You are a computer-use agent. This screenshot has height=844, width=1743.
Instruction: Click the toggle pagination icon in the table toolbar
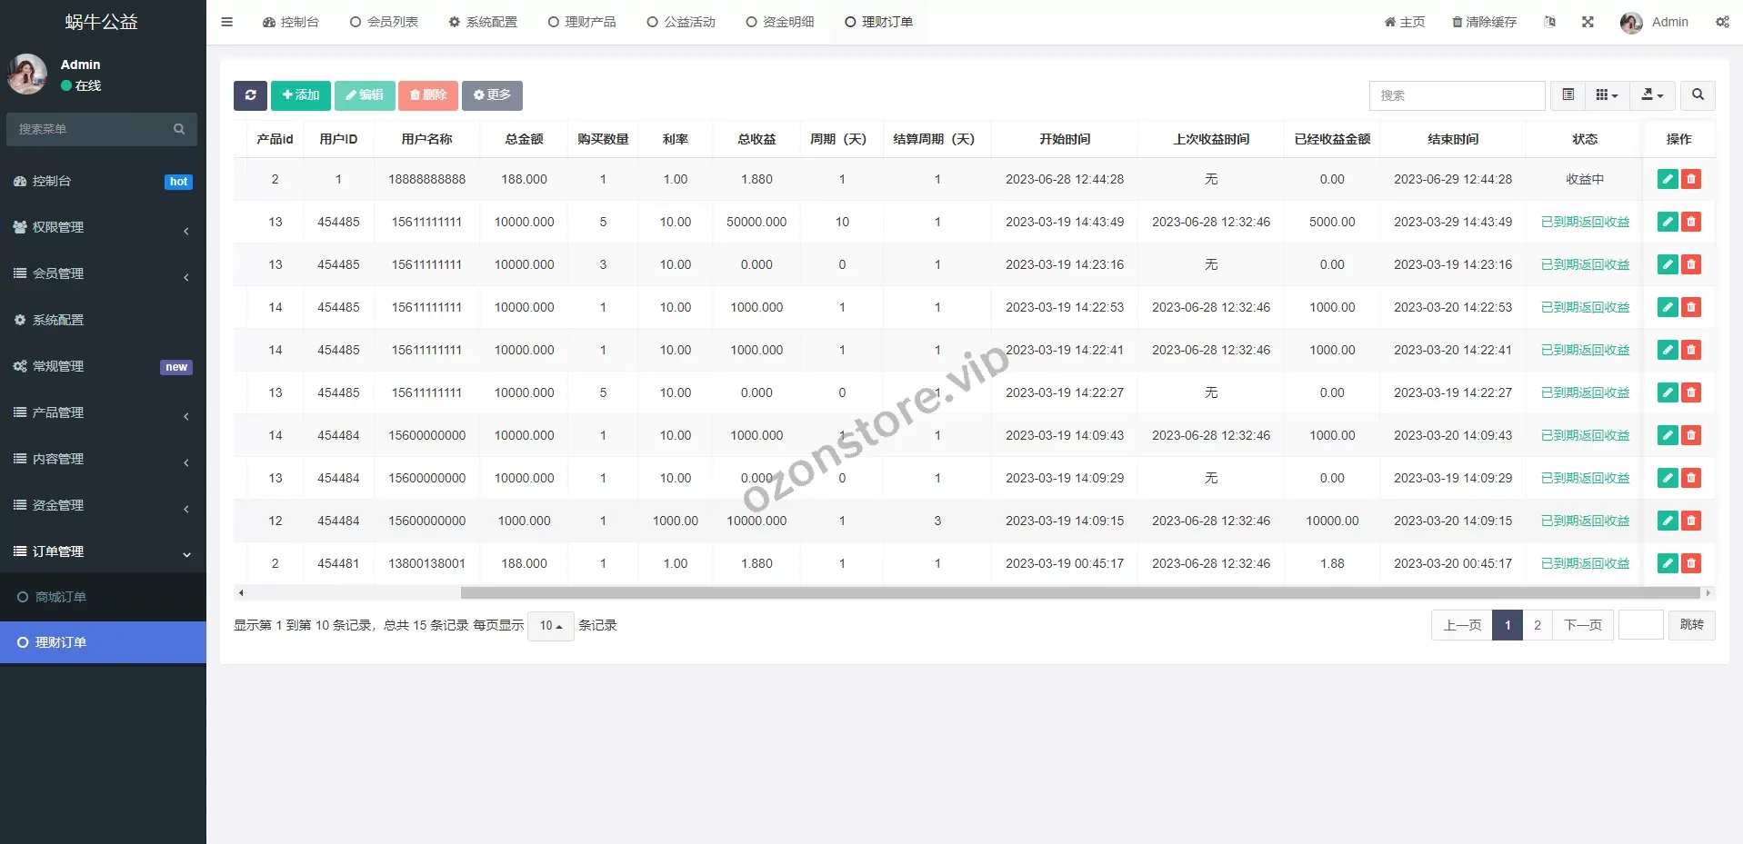tap(1567, 94)
